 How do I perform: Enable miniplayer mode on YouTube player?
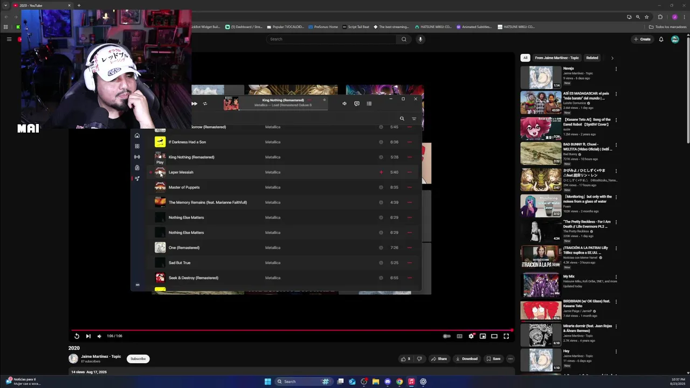pyautogui.click(x=483, y=336)
